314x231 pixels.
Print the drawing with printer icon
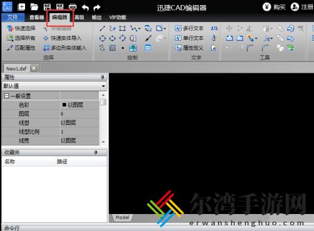[72, 8]
